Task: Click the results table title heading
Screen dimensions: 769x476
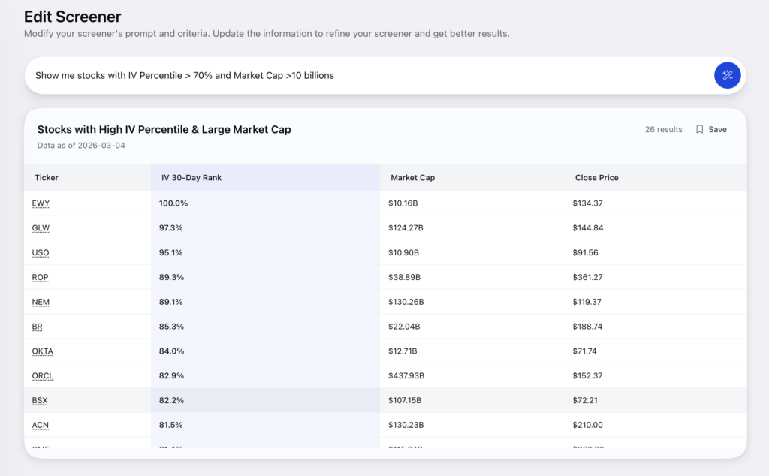Action: [x=164, y=129]
